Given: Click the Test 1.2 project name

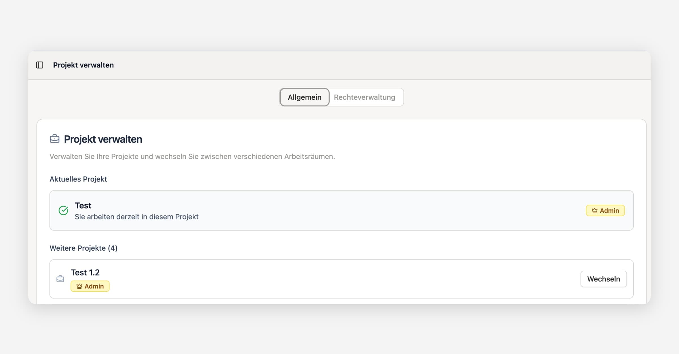Looking at the screenshot, I should click(85, 272).
